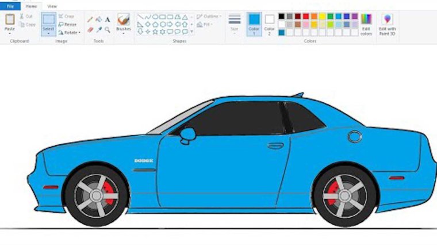Viewport: 437px width, 246px height.
Task: Pick the Eraser tool
Action: pyautogui.click(x=90, y=29)
